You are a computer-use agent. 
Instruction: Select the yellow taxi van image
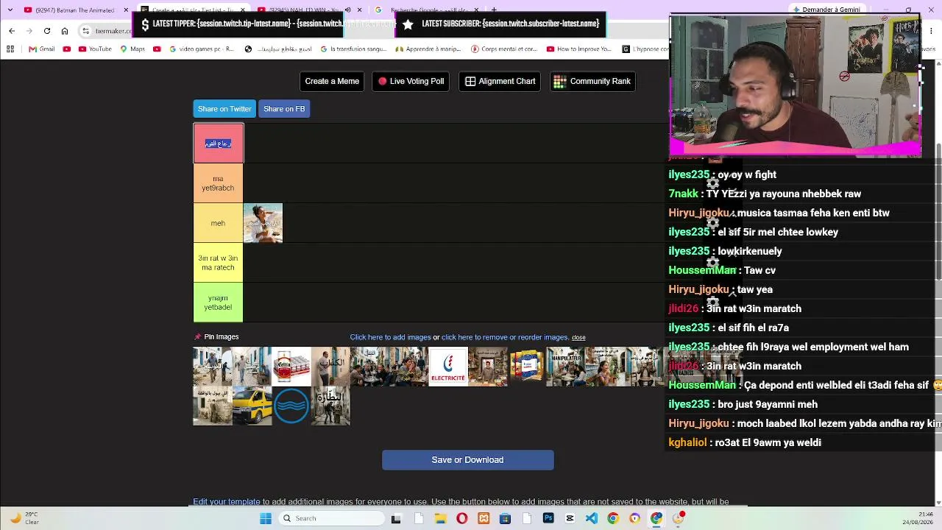(x=252, y=406)
